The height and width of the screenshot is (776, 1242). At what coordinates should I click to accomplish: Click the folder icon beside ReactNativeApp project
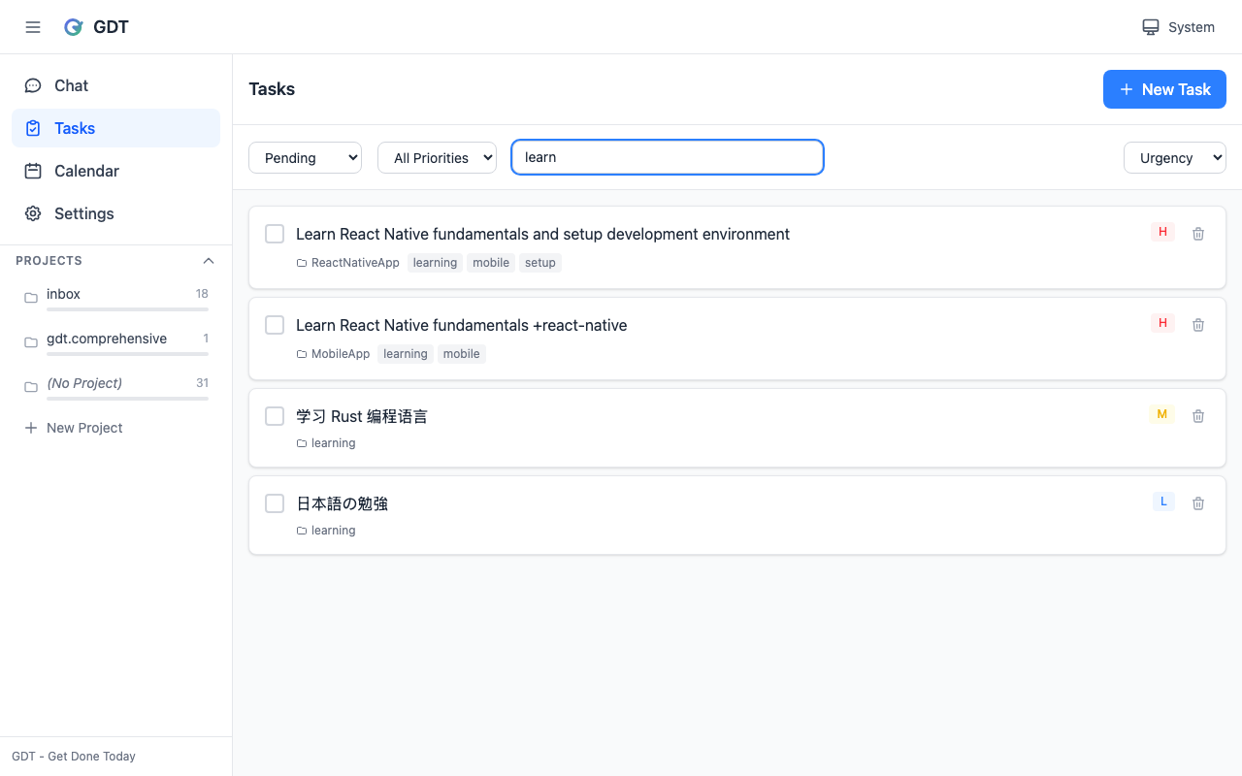coord(301,262)
